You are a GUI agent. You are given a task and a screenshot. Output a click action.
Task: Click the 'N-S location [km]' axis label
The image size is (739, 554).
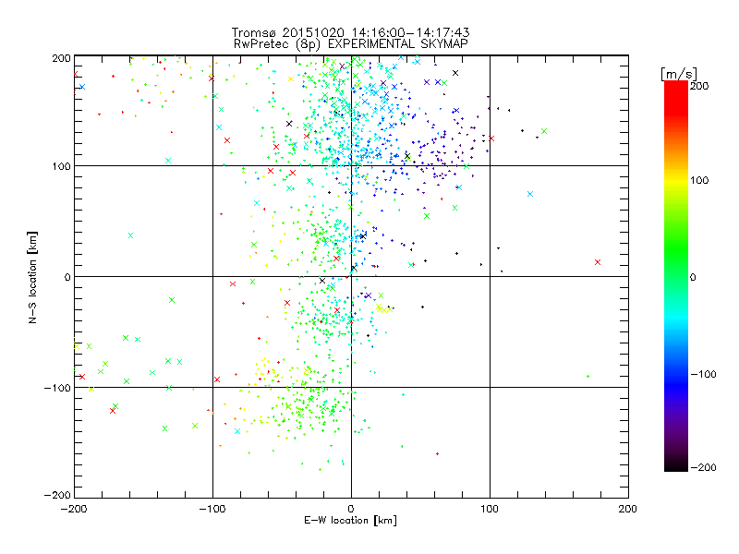click(x=32, y=277)
